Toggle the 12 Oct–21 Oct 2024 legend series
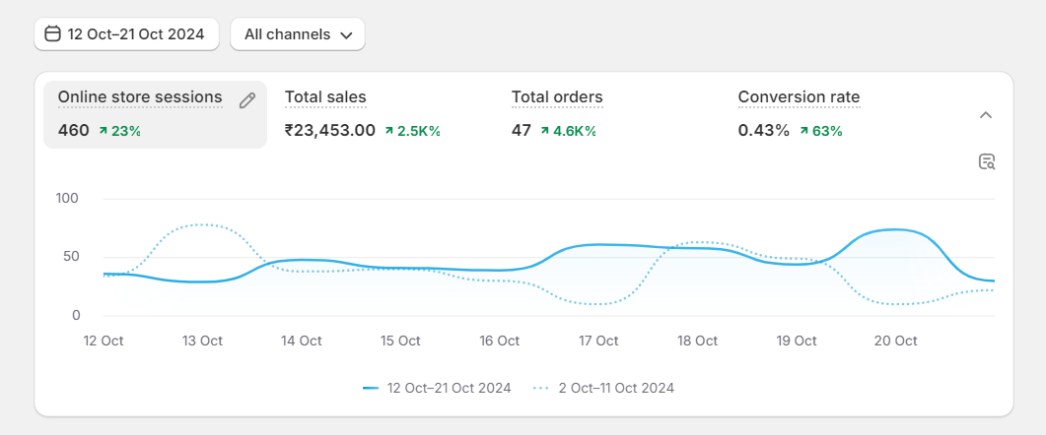The height and width of the screenshot is (435, 1046). (449, 388)
